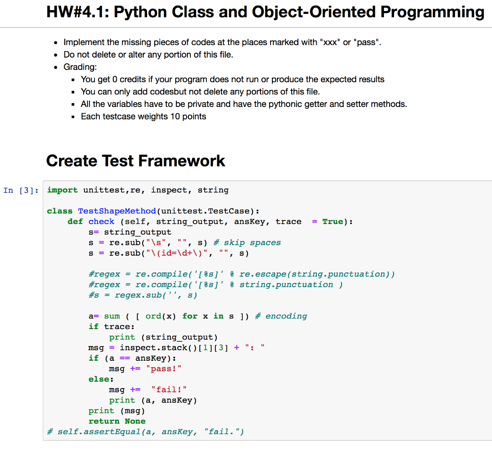Click the 'msg = inspect.stack()[1][3]' line

click(x=177, y=348)
